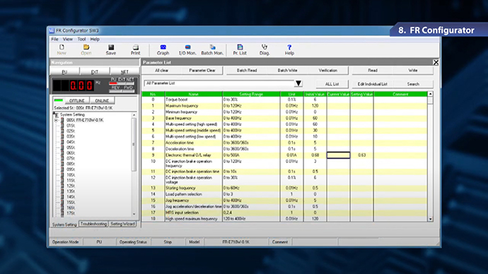The width and height of the screenshot is (488, 274).
Task: Switch to the Setting Wizard tab
Action: click(x=122, y=224)
